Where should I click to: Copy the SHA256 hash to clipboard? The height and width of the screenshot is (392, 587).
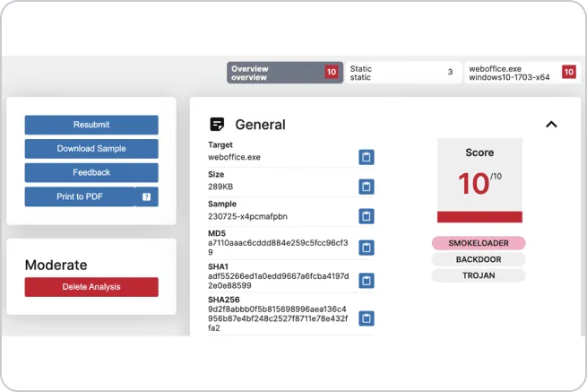(x=367, y=318)
